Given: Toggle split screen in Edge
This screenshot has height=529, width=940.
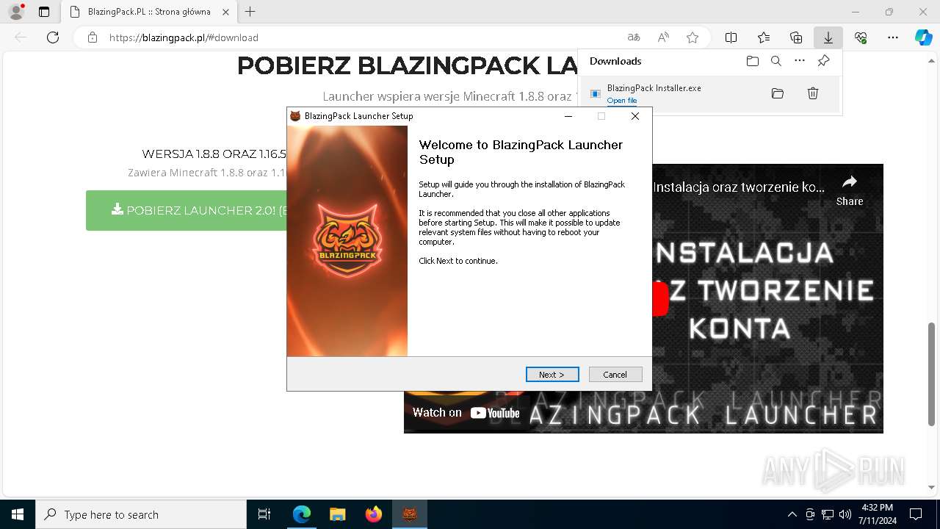Looking at the screenshot, I should click(x=731, y=37).
